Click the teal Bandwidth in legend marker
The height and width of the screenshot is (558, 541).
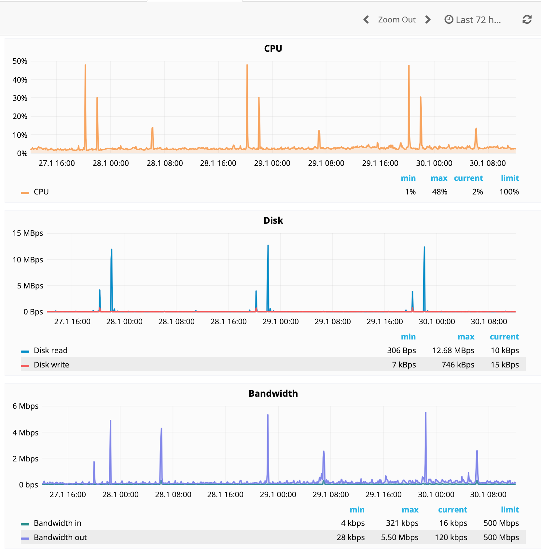[x=25, y=523]
